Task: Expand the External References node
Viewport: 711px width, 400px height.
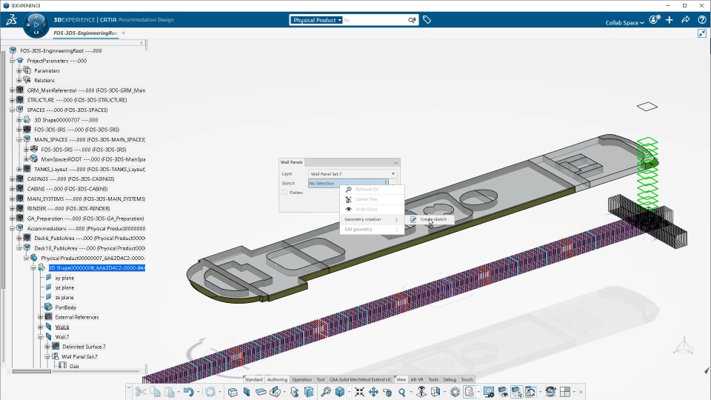Action: pyautogui.click(x=40, y=317)
